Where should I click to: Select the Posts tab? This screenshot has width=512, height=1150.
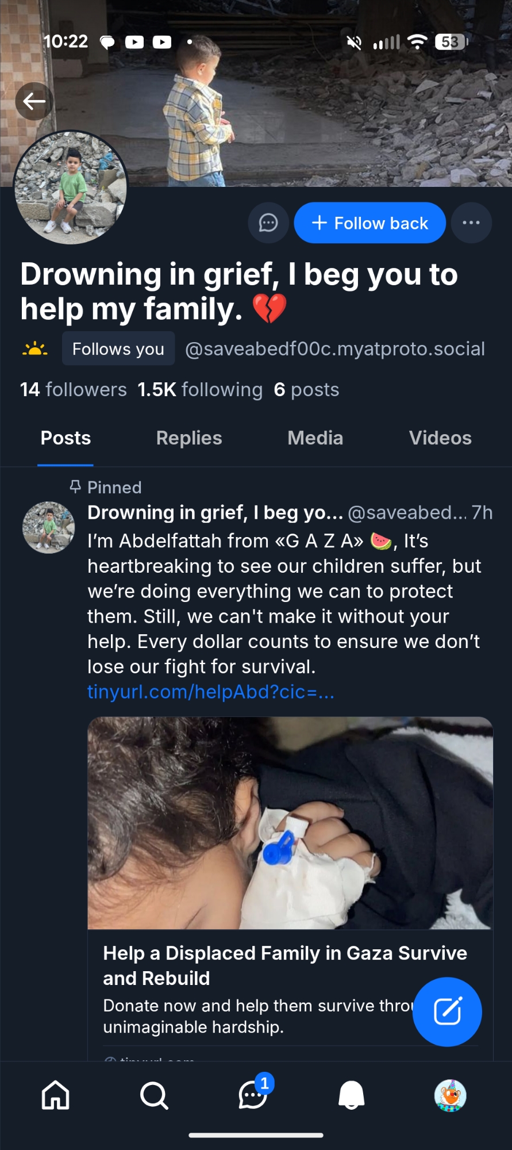click(x=66, y=438)
